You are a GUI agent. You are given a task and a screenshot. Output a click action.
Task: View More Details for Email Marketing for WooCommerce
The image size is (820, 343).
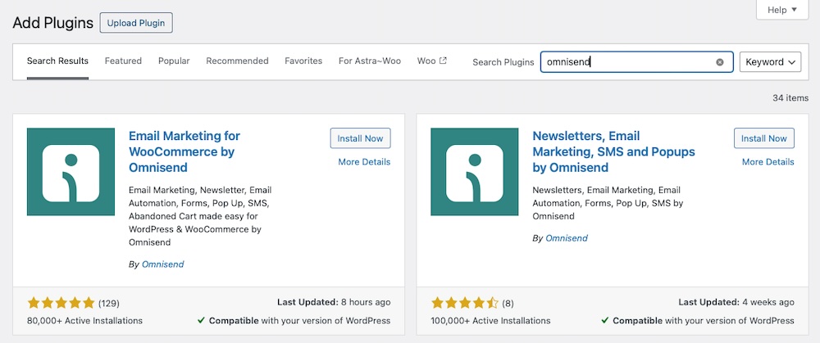(364, 162)
